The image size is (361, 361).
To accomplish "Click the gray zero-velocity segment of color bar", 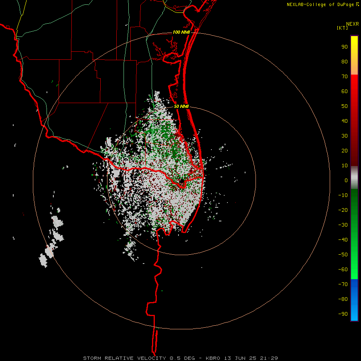I will (354, 178).
